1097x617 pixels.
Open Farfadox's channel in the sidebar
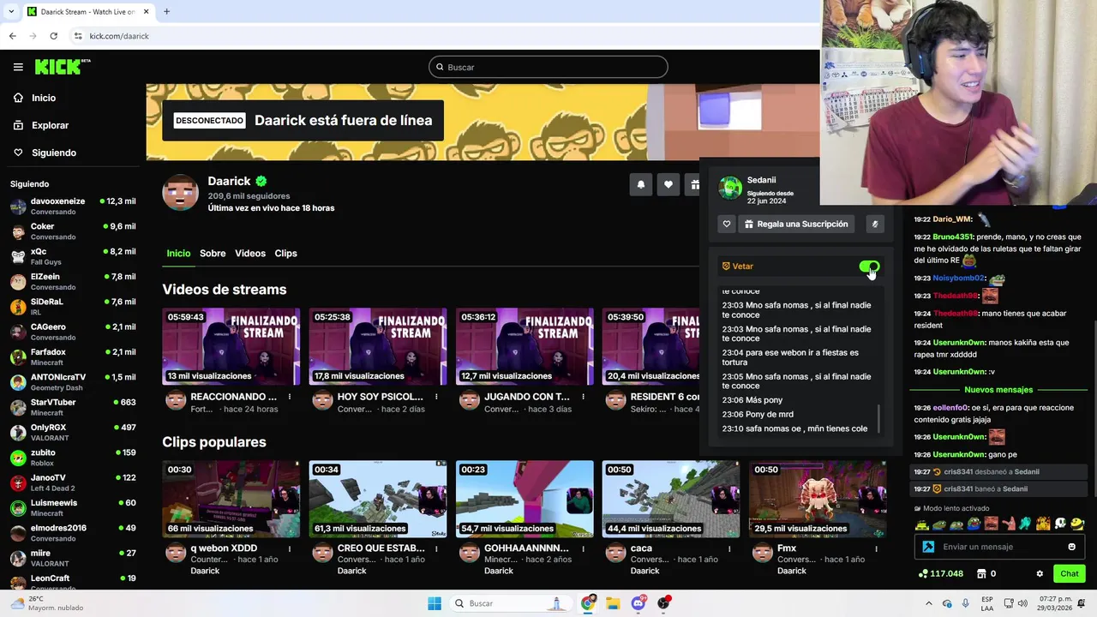[x=73, y=356]
